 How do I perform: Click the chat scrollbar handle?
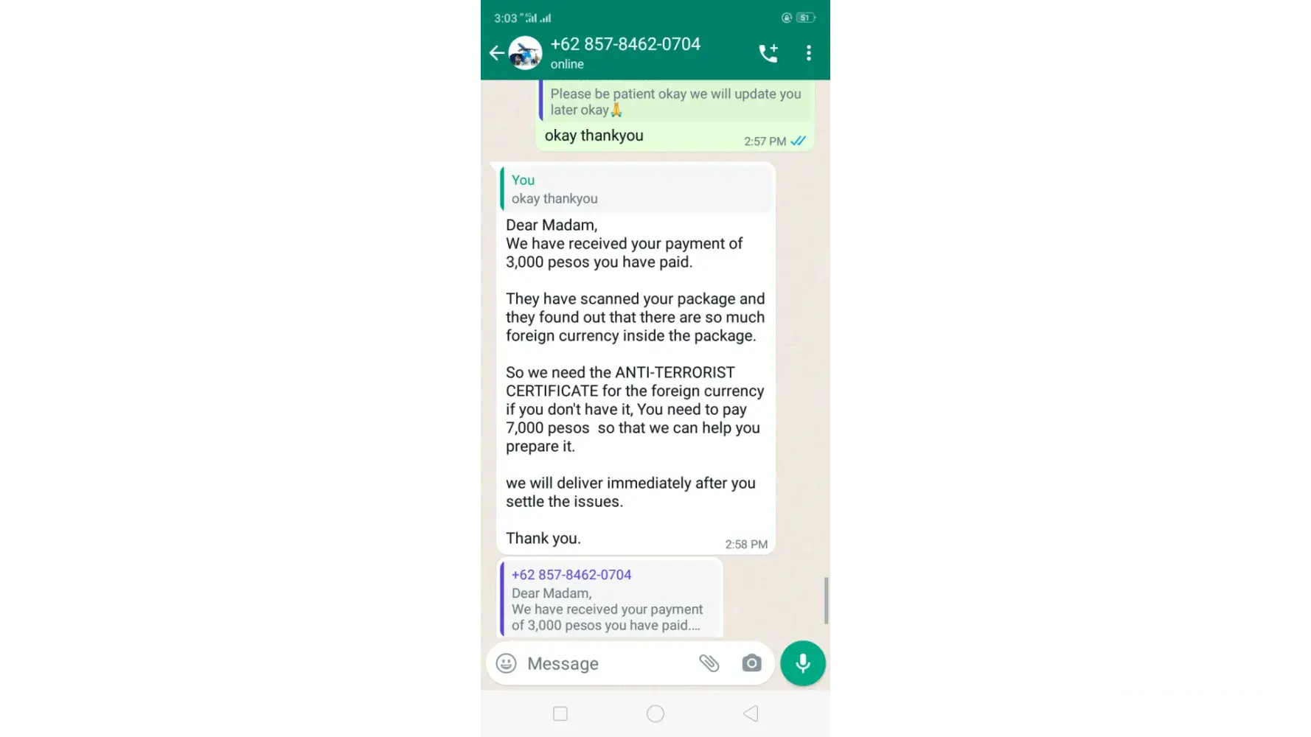(826, 601)
